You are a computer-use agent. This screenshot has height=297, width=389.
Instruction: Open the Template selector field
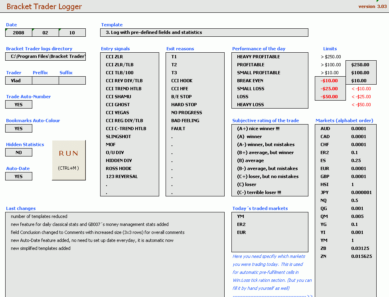pyautogui.click(x=204, y=32)
